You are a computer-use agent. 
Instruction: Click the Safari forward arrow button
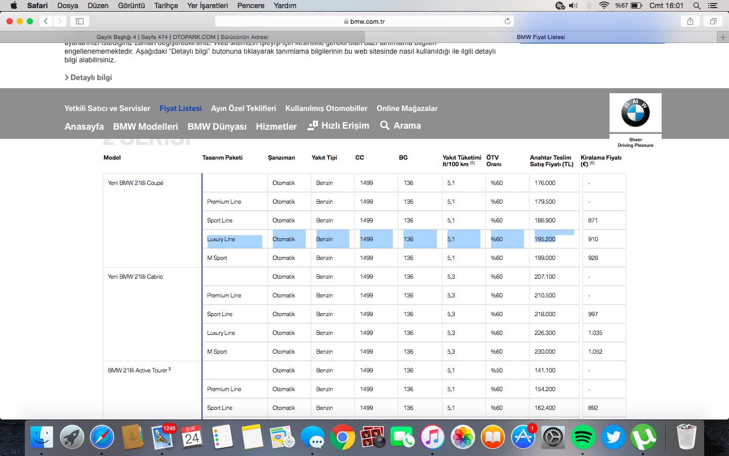(x=60, y=21)
